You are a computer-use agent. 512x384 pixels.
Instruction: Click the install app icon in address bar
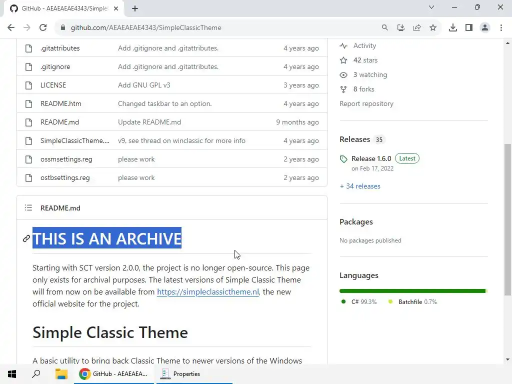click(x=401, y=28)
